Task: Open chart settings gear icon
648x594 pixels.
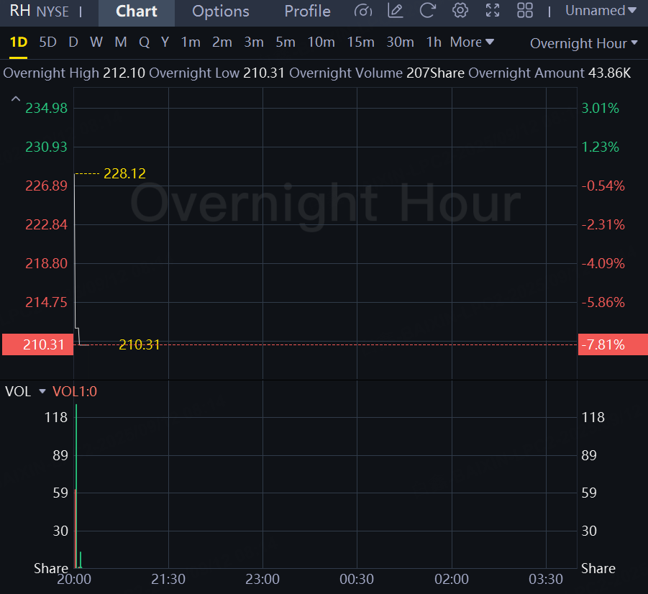Action: pos(460,11)
